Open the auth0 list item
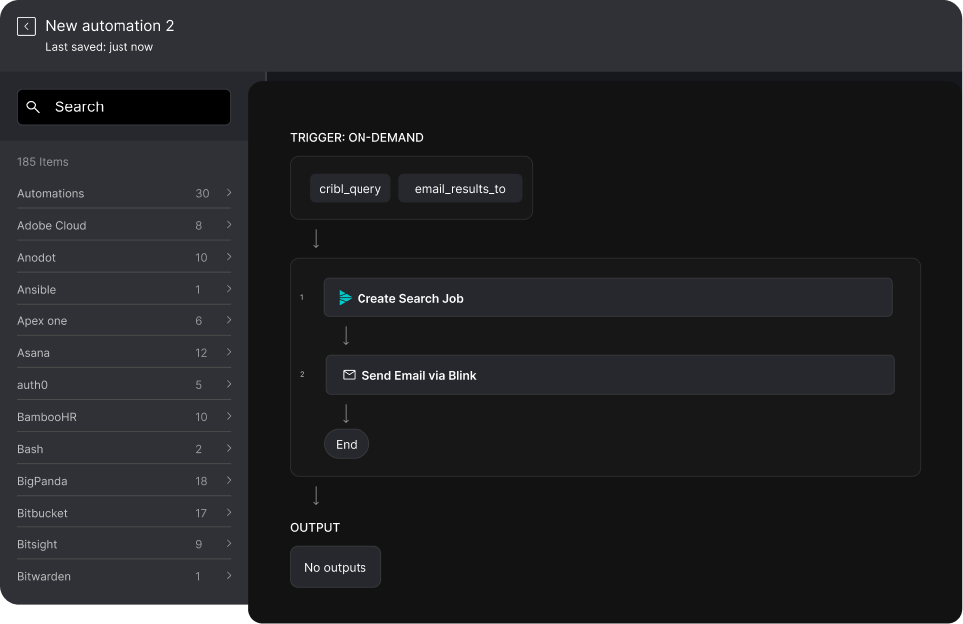 124,385
